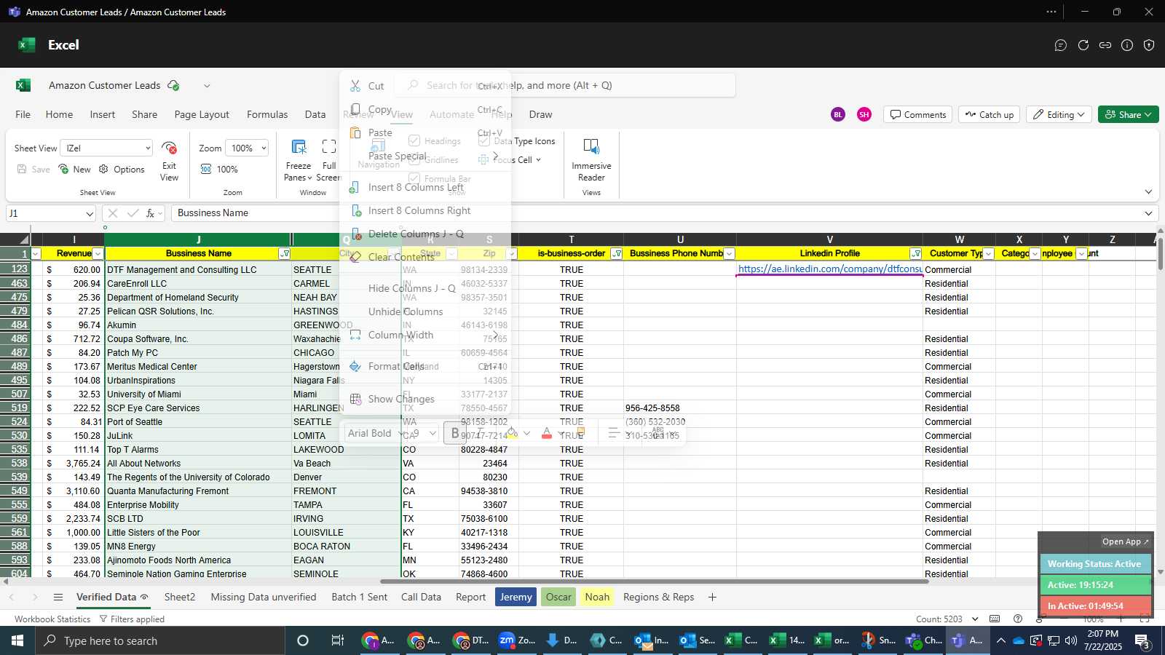Open the Windows notification center
This screenshot has width=1165, height=655.
pos(1142,641)
